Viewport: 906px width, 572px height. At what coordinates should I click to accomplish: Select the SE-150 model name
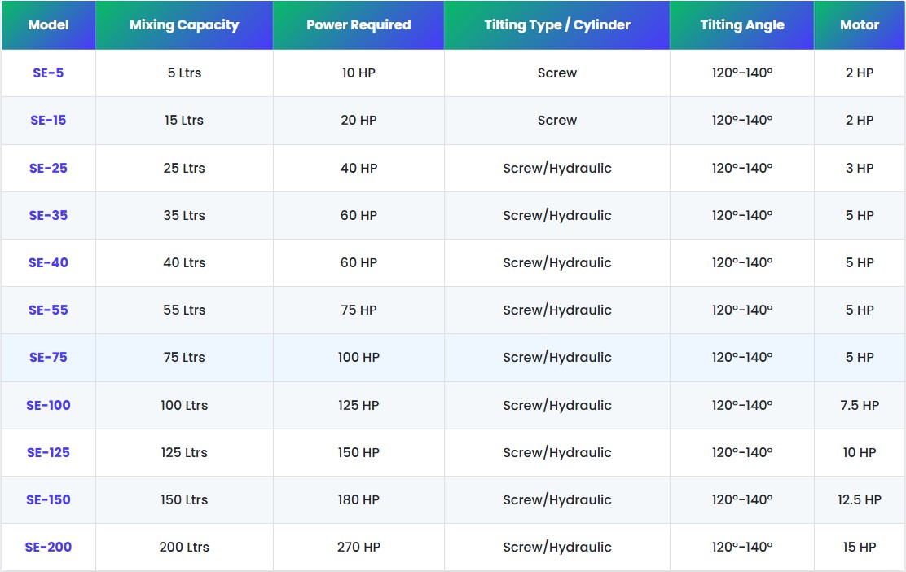(x=49, y=500)
